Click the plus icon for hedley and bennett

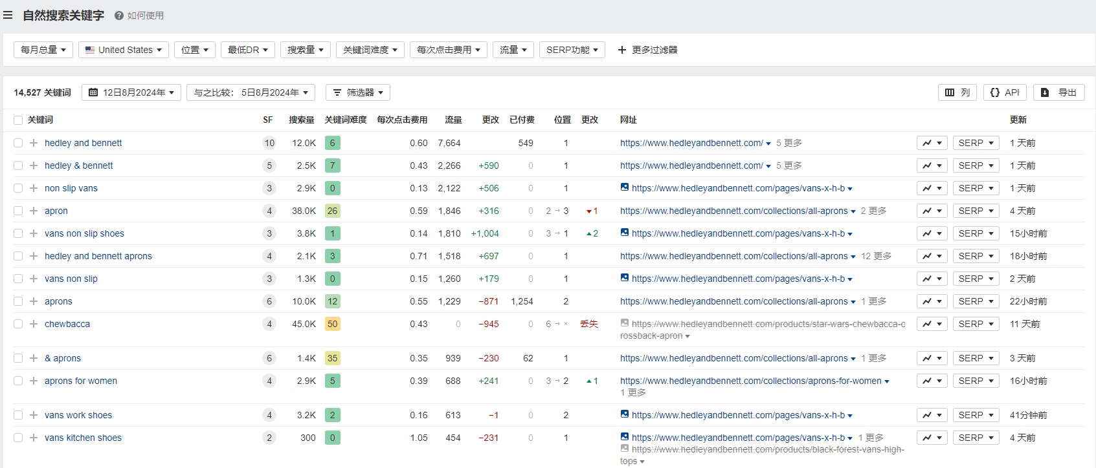point(34,143)
